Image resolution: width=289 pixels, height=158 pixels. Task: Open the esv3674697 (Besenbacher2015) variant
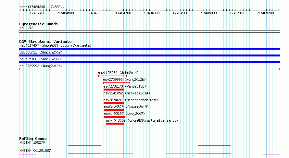[x=131, y=100]
